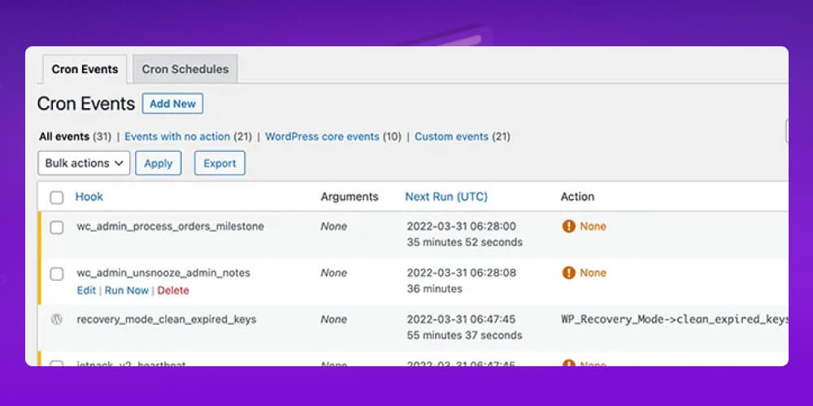Click the Arguments column header
Image resolution: width=813 pixels, height=406 pixels.
pyautogui.click(x=350, y=197)
